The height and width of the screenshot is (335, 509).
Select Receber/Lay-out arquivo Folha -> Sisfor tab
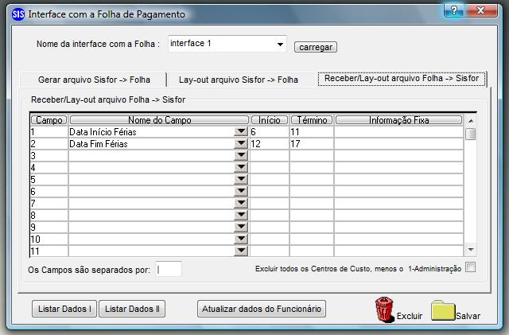pos(402,79)
